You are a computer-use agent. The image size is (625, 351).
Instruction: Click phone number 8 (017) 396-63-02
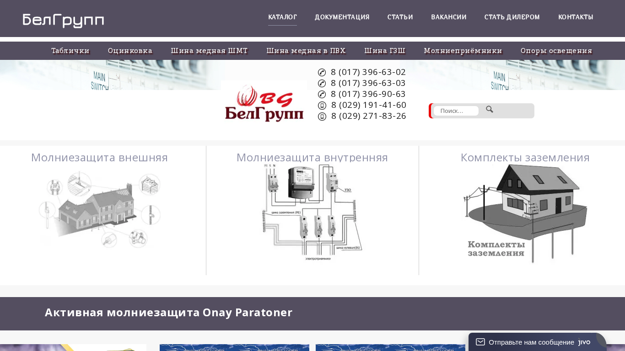[368, 72]
